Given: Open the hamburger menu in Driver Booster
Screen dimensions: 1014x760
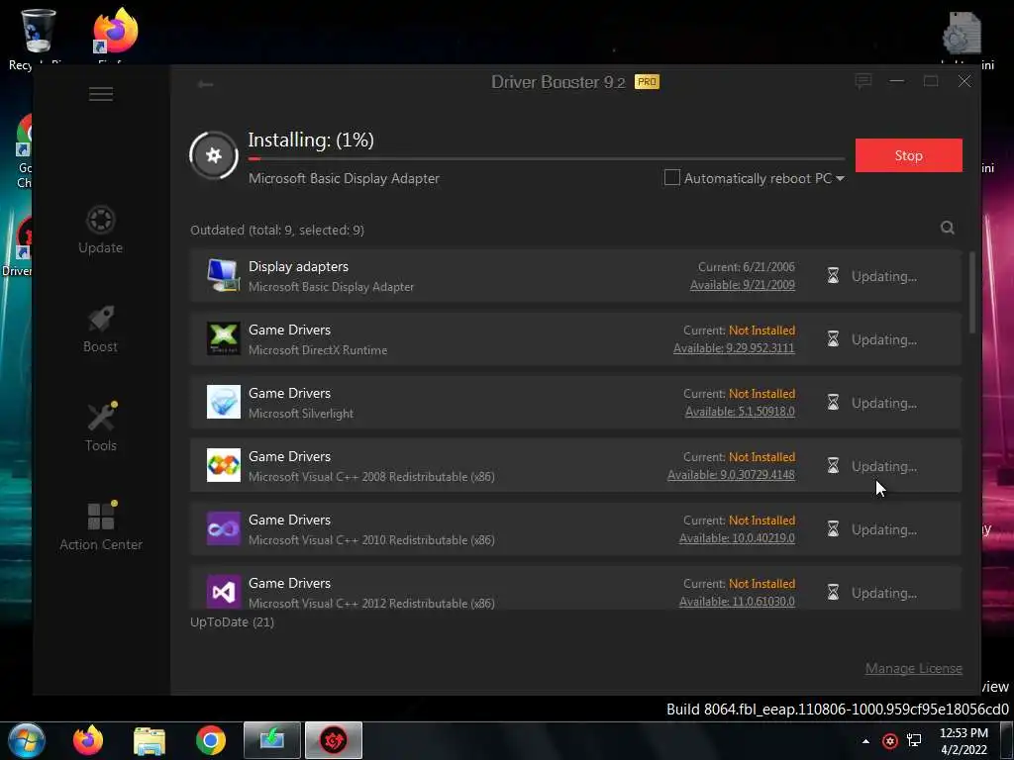Looking at the screenshot, I should (101, 94).
